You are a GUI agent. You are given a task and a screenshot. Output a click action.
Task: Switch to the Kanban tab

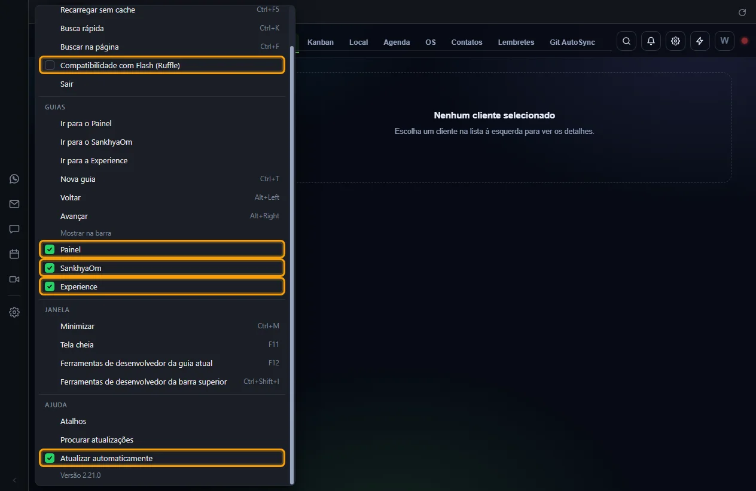320,42
